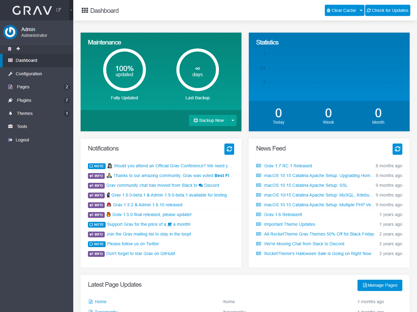Open site via external link icon beside GRAV logo
Image resolution: width=417 pixels, height=312 pixels.
pyautogui.click(x=59, y=10)
